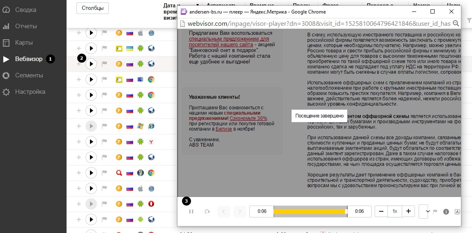
Task: Go to previous page in the player
Action: (223, 211)
